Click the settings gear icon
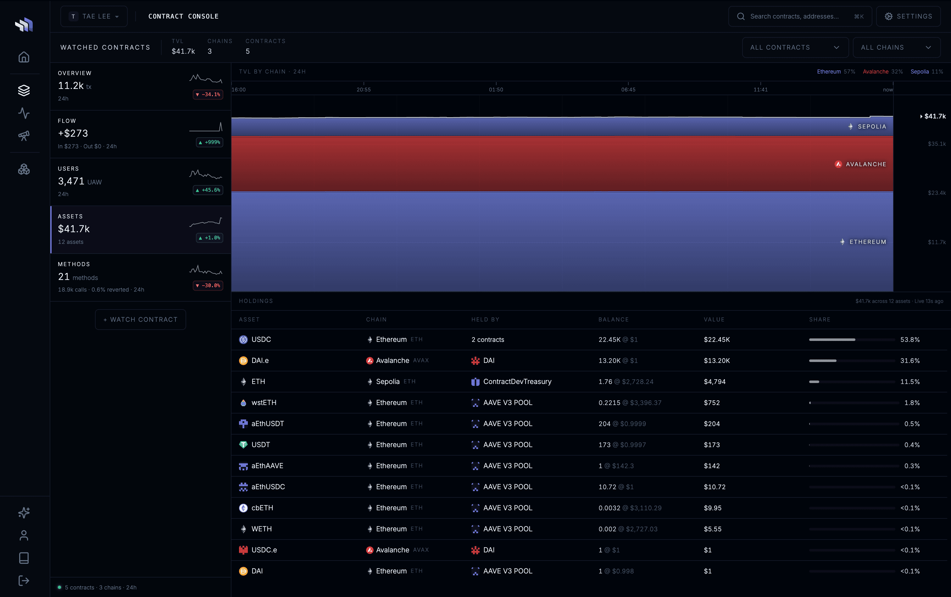This screenshot has width=951, height=597. coord(889,16)
